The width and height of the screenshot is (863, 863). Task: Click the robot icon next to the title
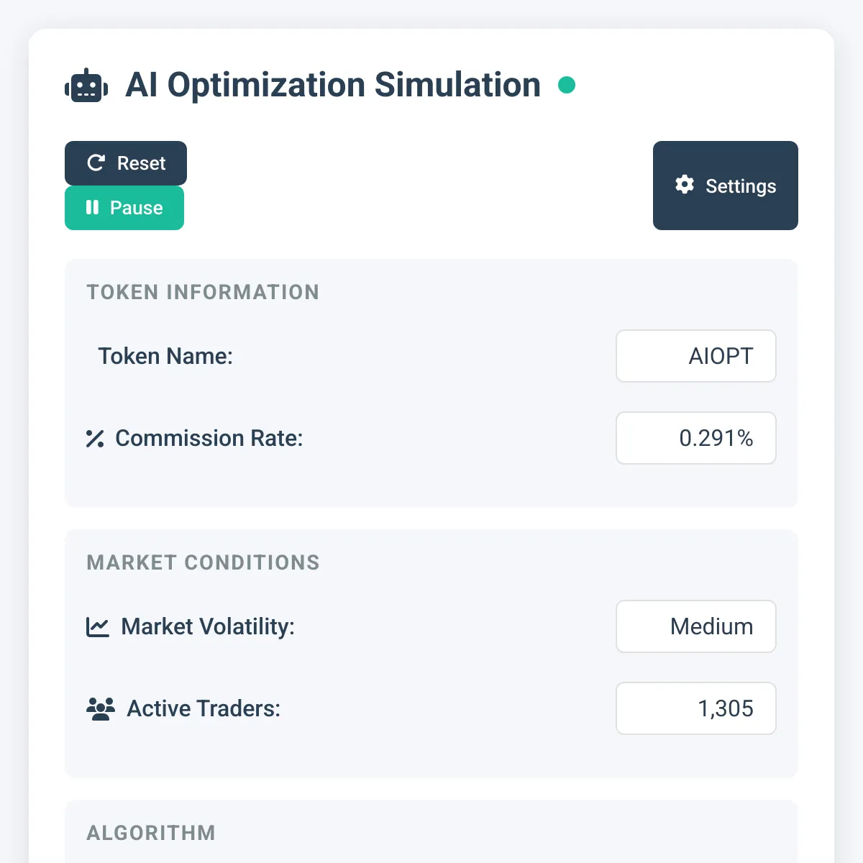click(86, 84)
